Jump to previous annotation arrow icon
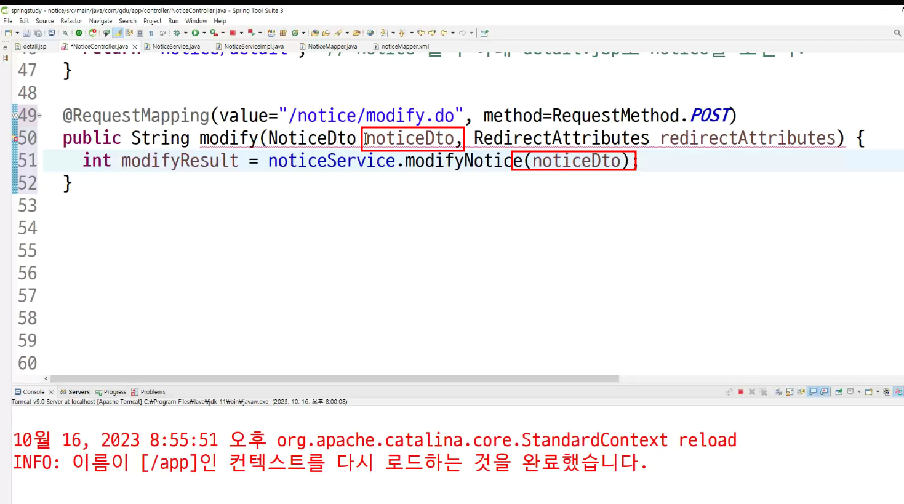This screenshot has height=504, width=904. [402, 33]
